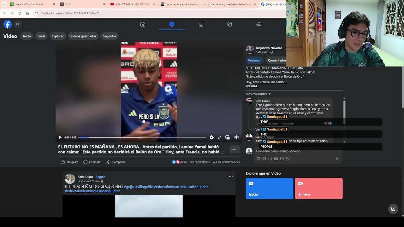The height and width of the screenshot is (227, 404).
Task: Switch to the Comentarios tab in side panel
Action: (x=276, y=61)
